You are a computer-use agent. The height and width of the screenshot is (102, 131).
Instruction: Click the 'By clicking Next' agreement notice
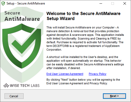click(x=83, y=81)
